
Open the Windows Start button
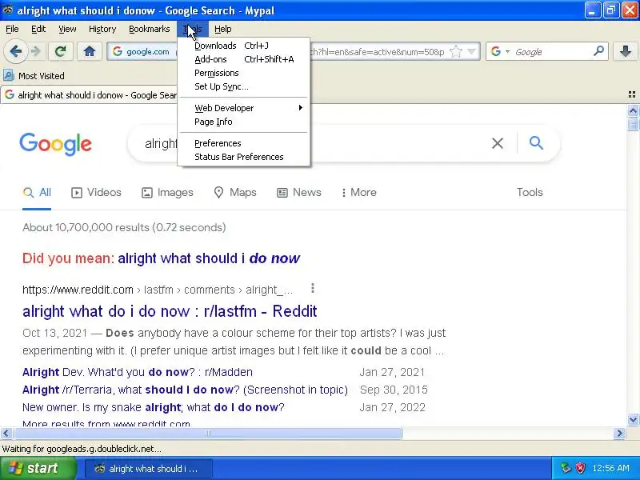[x=38, y=468]
